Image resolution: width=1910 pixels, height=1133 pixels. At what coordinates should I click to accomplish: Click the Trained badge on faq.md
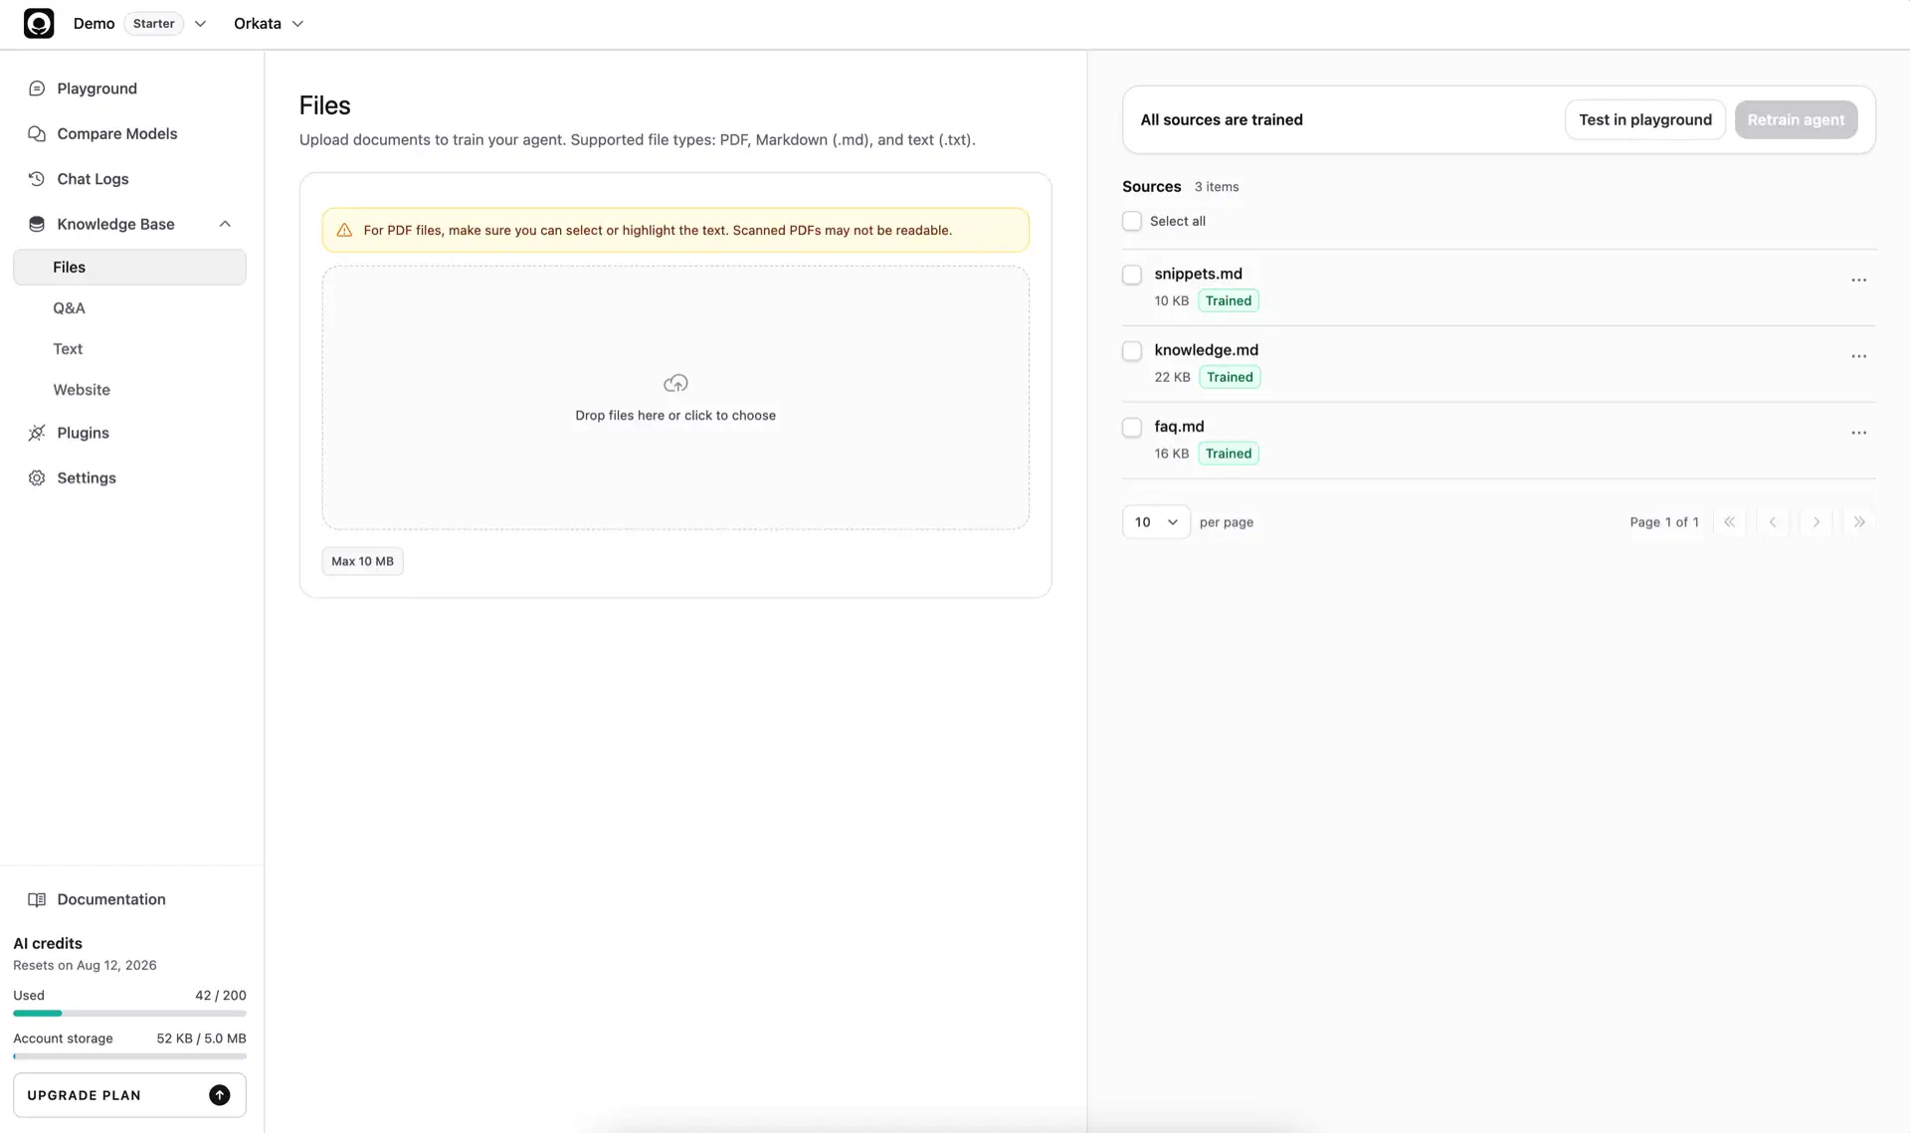(x=1229, y=454)
